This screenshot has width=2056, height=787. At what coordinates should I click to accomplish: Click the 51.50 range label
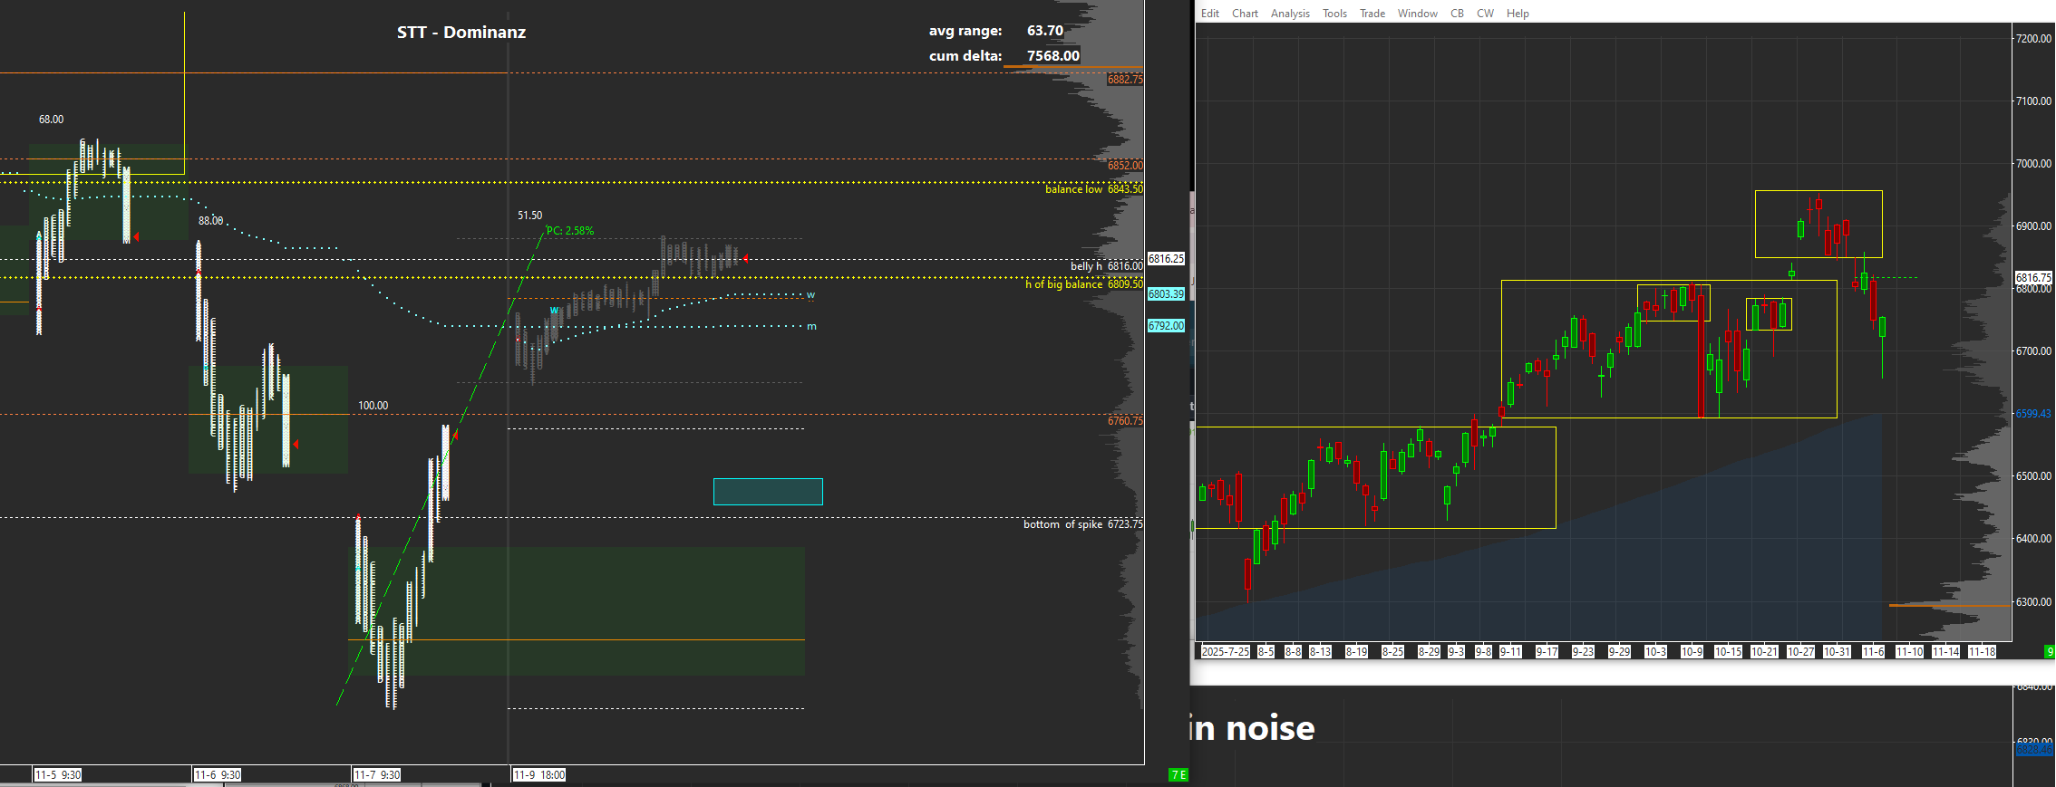click(530, 216)
